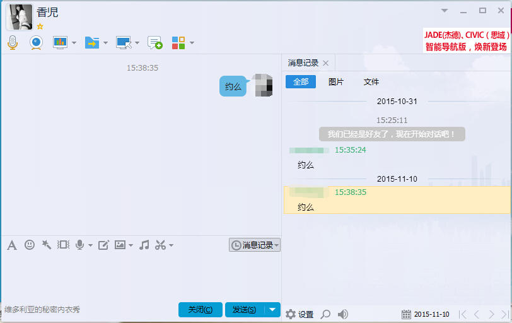
Task: Open the calendar date picker 2015-11-10
Action: [x=426, y=314]
